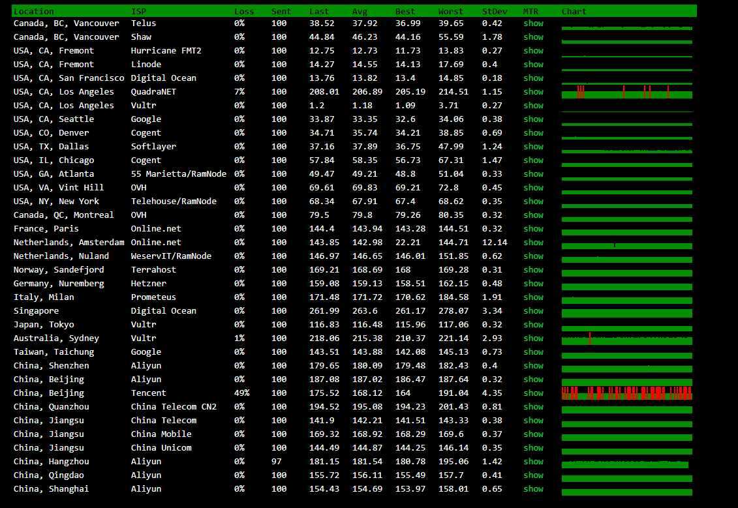This screenshot has height=508, width=738.
Task: Show MTR for Google Taichung
Action: click(x=533, y=351)
